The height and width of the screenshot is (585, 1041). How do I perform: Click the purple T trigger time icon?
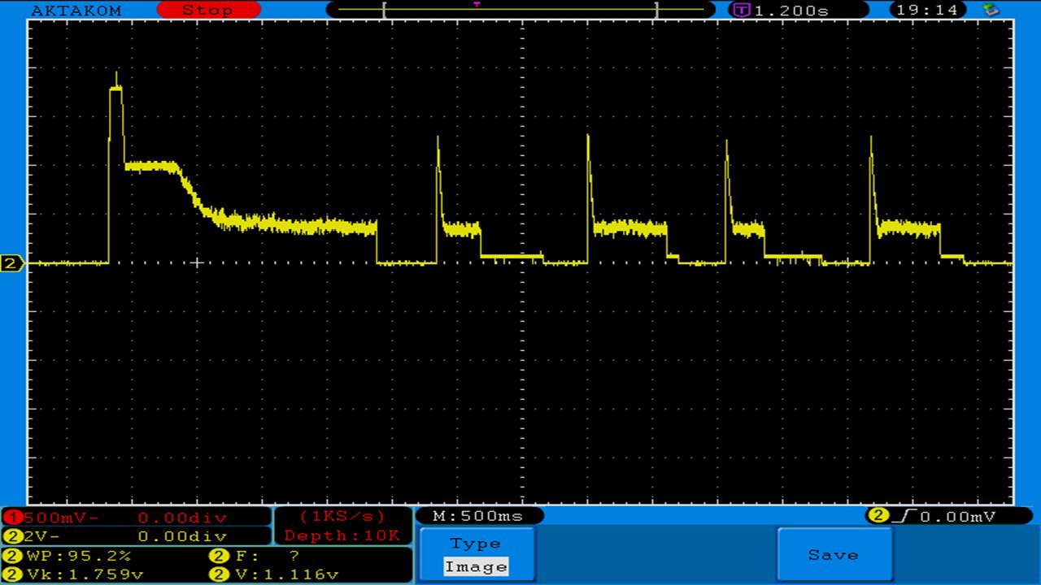click(x=741, y=11)
